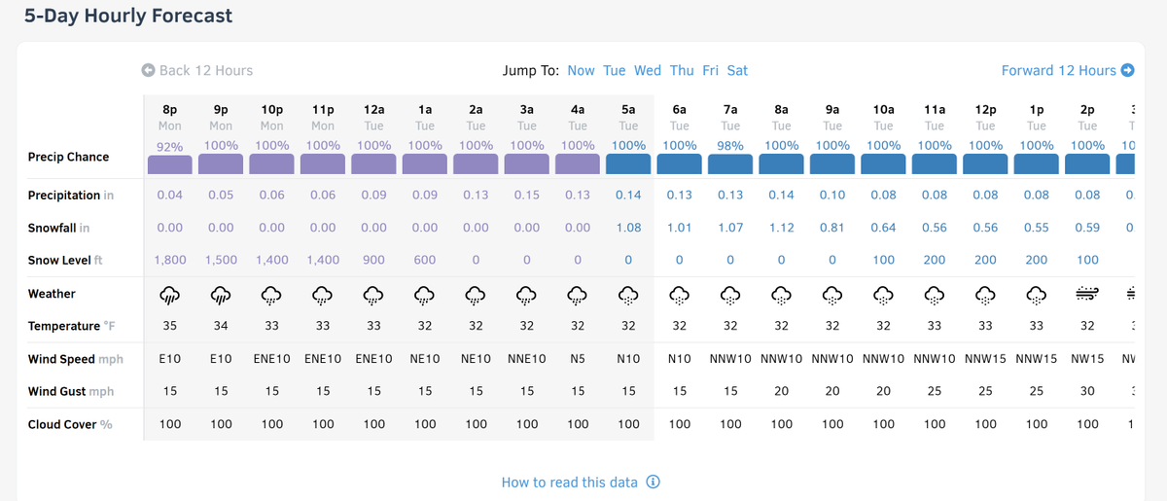Click wind gust value 30 at 2p
Image resolution: width=1167 pixels, height=501 pixels.
tap(1087, 391)
